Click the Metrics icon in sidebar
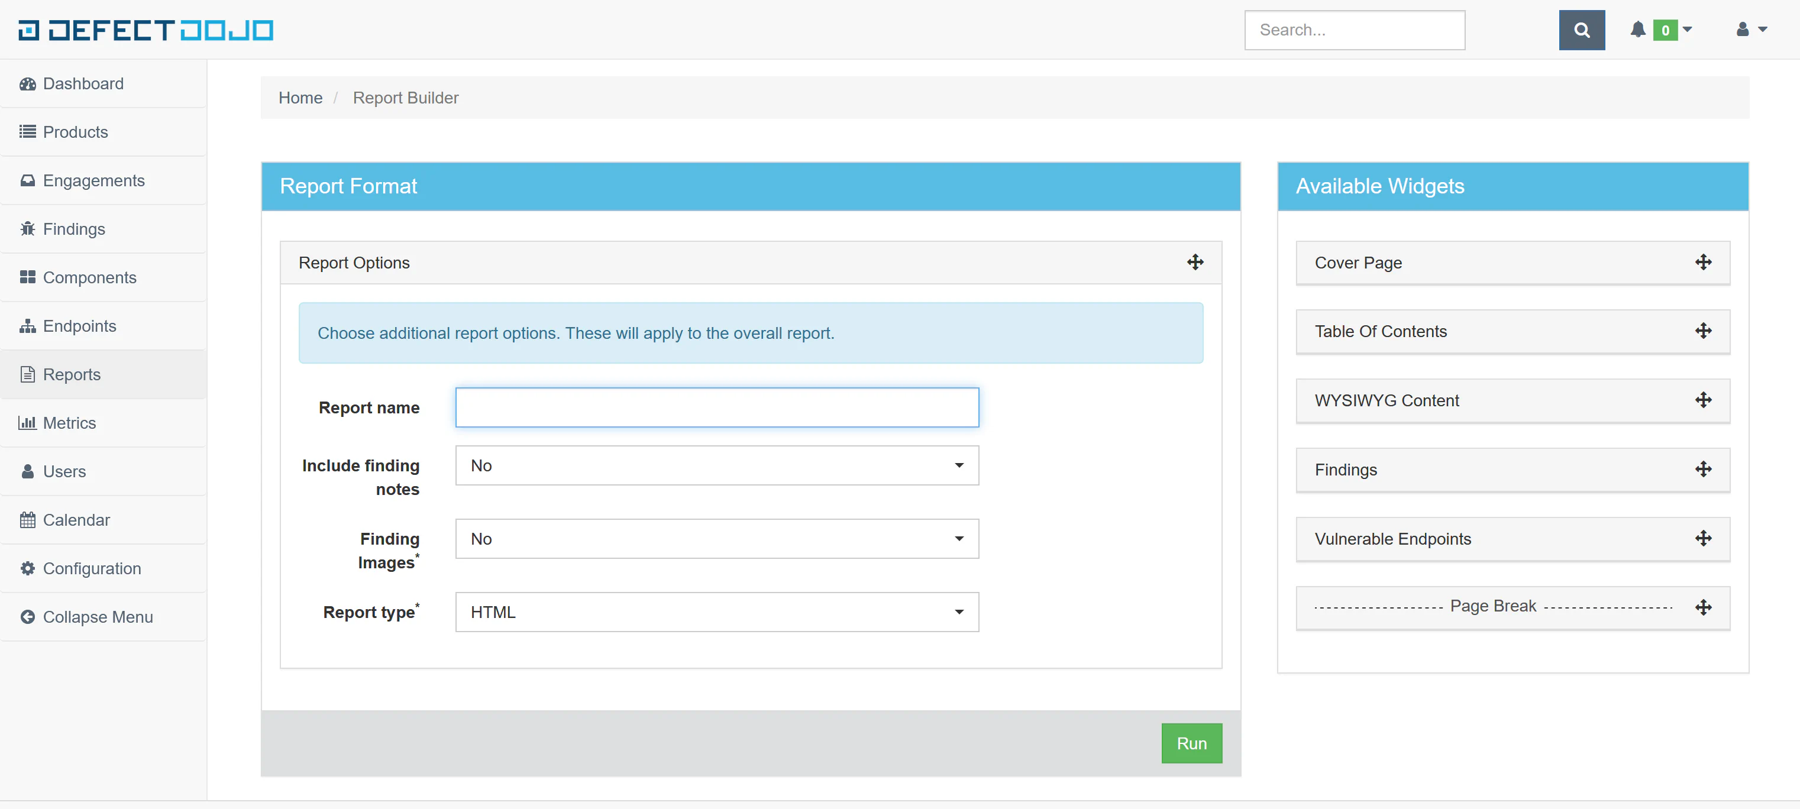The height and width of the screenshot is (809, 1800). 27,423
